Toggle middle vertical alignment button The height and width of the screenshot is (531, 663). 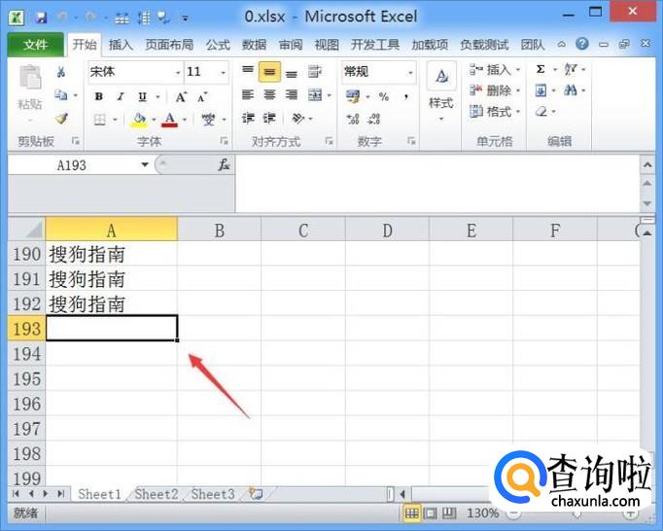269,72
